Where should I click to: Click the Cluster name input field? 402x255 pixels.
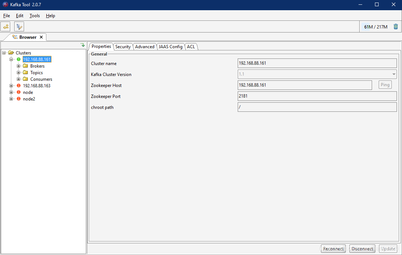pyautogui.click(x=317, y=63)
